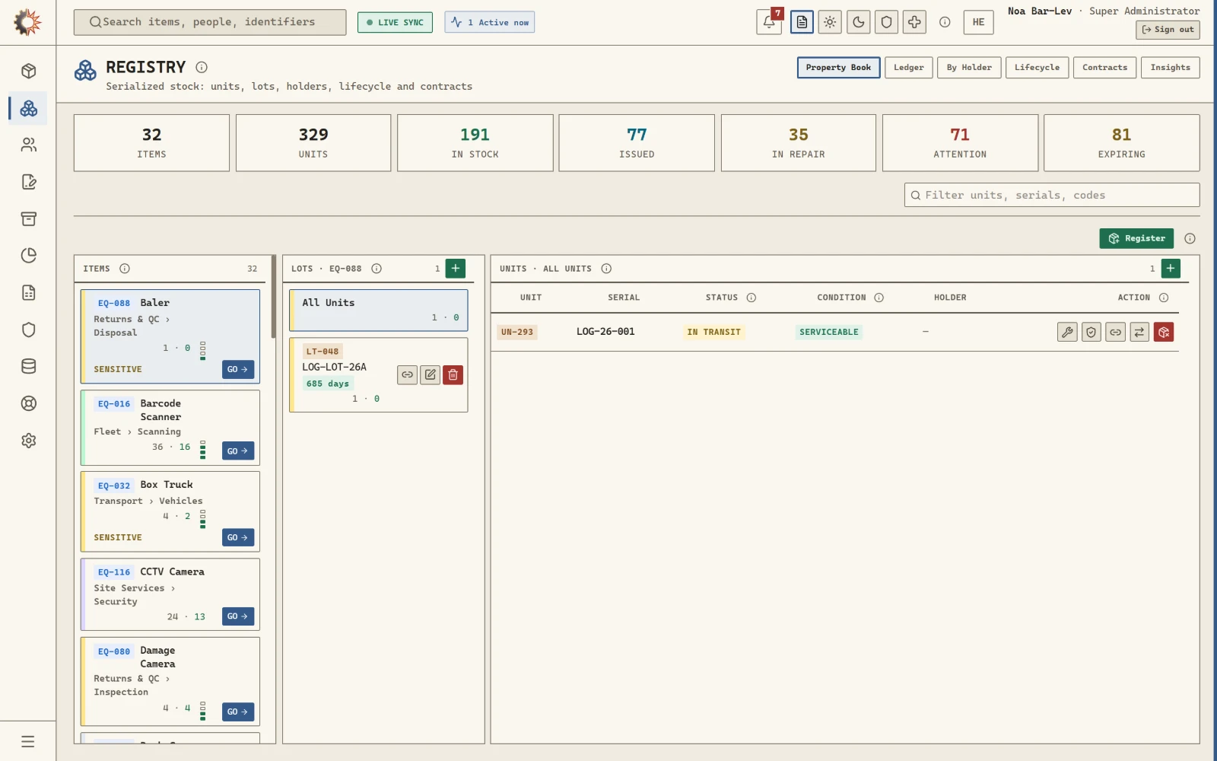Open the database section in sidebar

pos(29,366)
